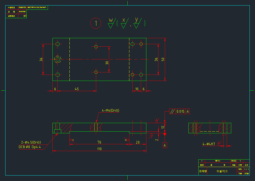Pick the 45 horizontal dimension text
Image resolution: width=255 pixels, height=181 pixels.
pyautogui.click(x=77, y=89)
